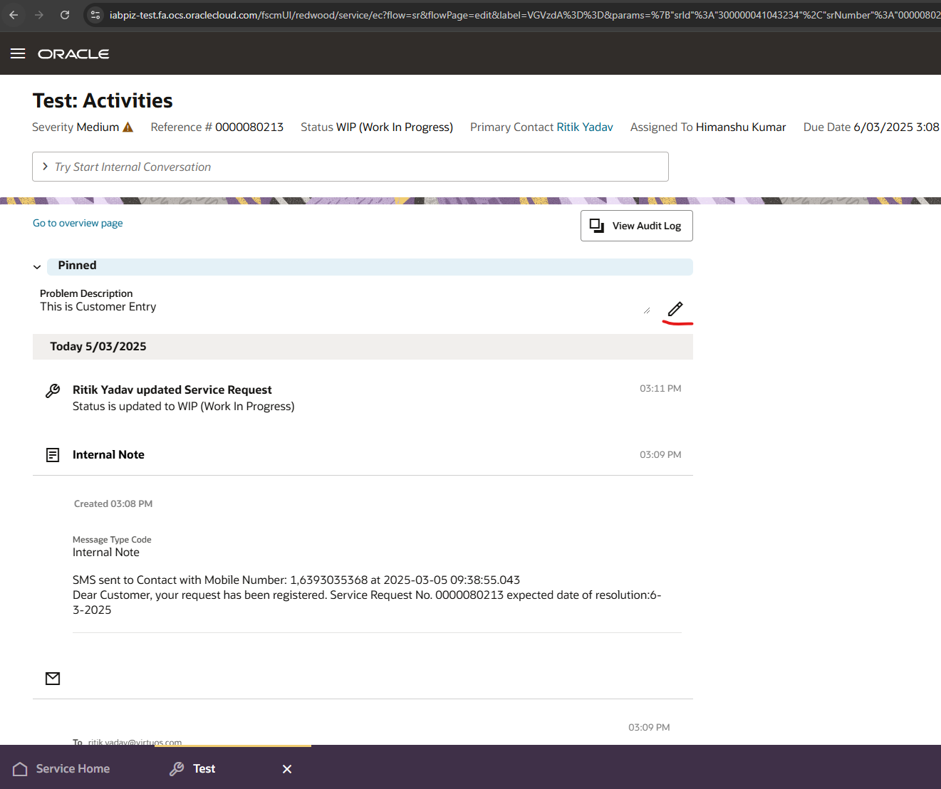The image size is (941, 789).
Task: Open Assigned To Himanshu Kumar
Action: (x=741, y=127)
